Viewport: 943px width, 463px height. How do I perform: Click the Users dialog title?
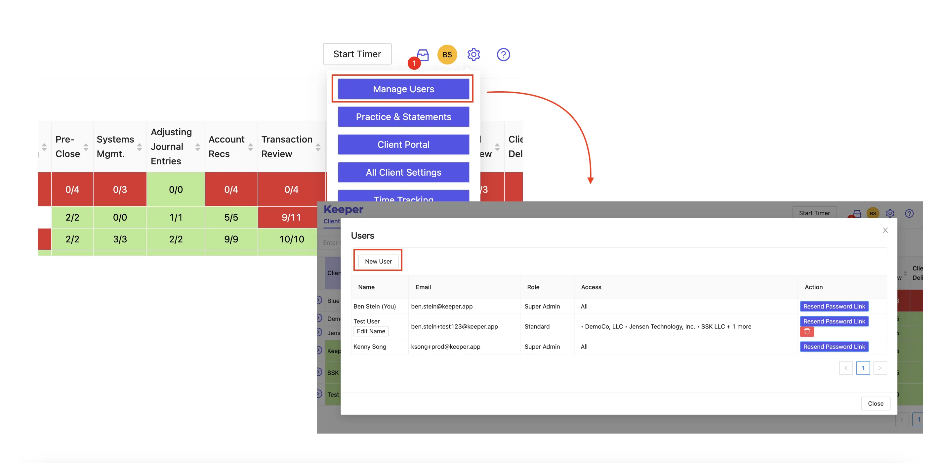[362, 235]
